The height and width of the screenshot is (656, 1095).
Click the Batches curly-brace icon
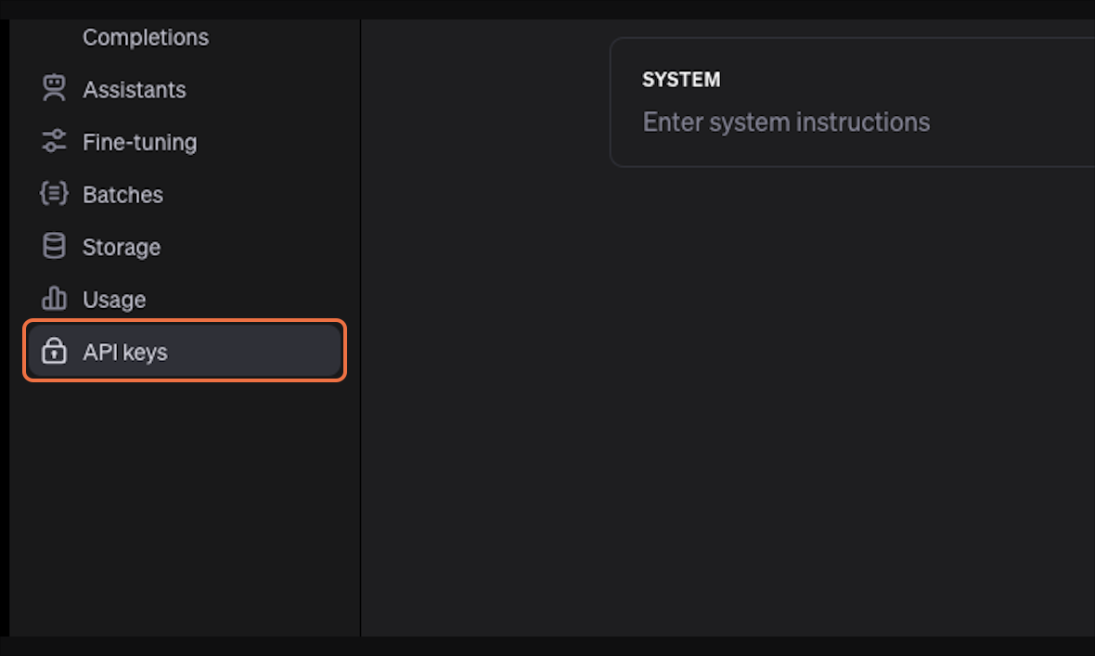53,194
